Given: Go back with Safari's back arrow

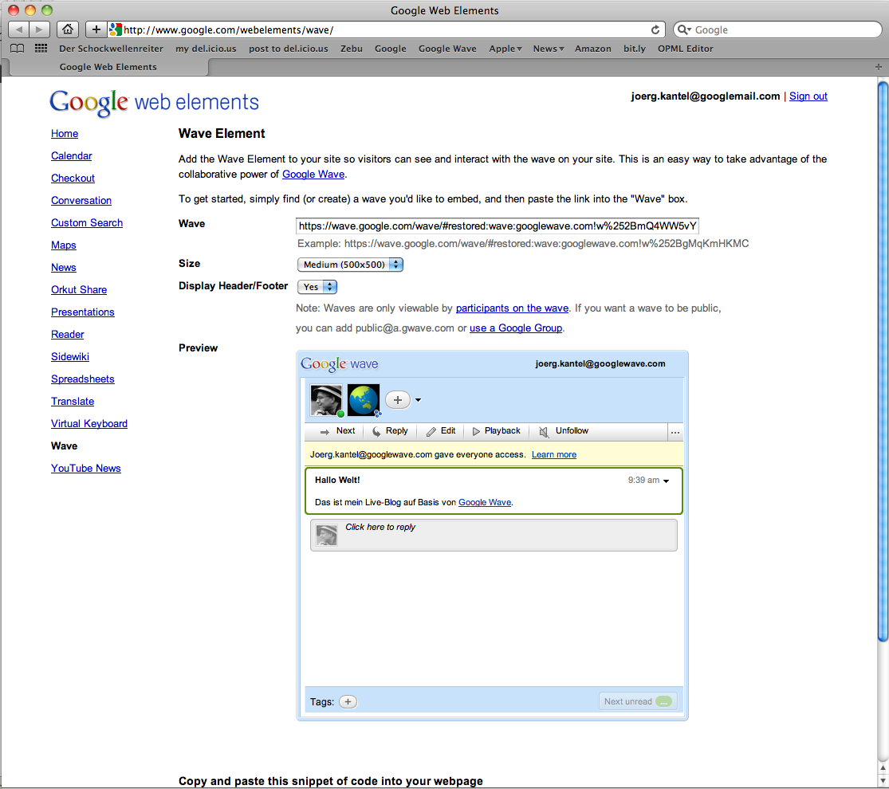Looking at the screenshot, I should point(18,29).
